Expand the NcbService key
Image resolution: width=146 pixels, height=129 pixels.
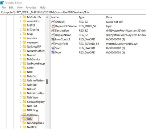tap(21, 59)
